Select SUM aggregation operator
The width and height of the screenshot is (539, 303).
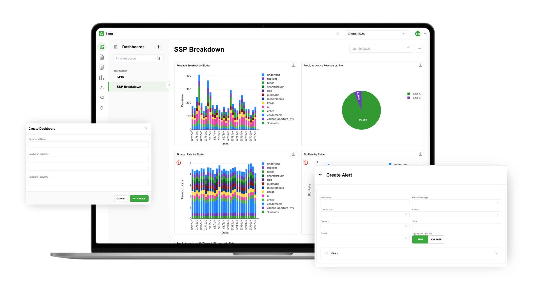420,239
